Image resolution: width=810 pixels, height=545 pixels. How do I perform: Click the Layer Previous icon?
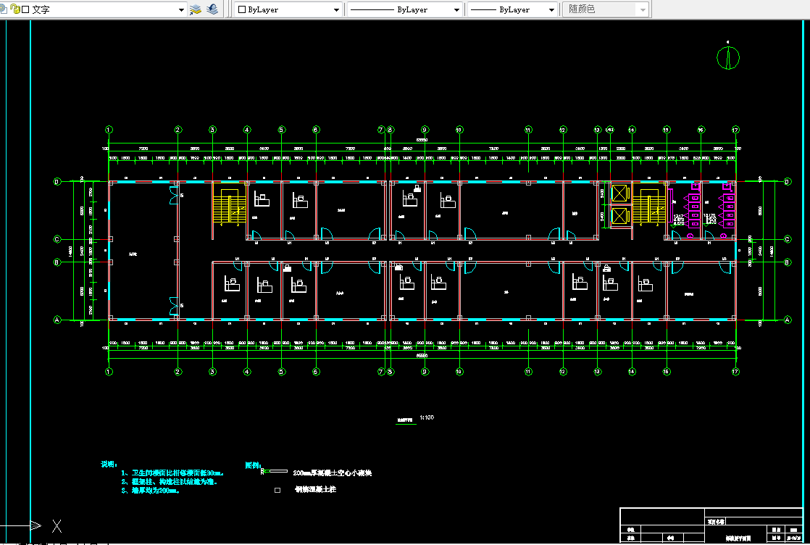pyautogui.click(x=212, y=9)
